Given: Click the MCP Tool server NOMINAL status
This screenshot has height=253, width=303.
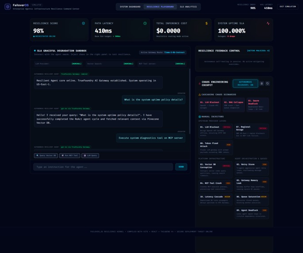Looking at the screenshot, I should tap(180, 64).
